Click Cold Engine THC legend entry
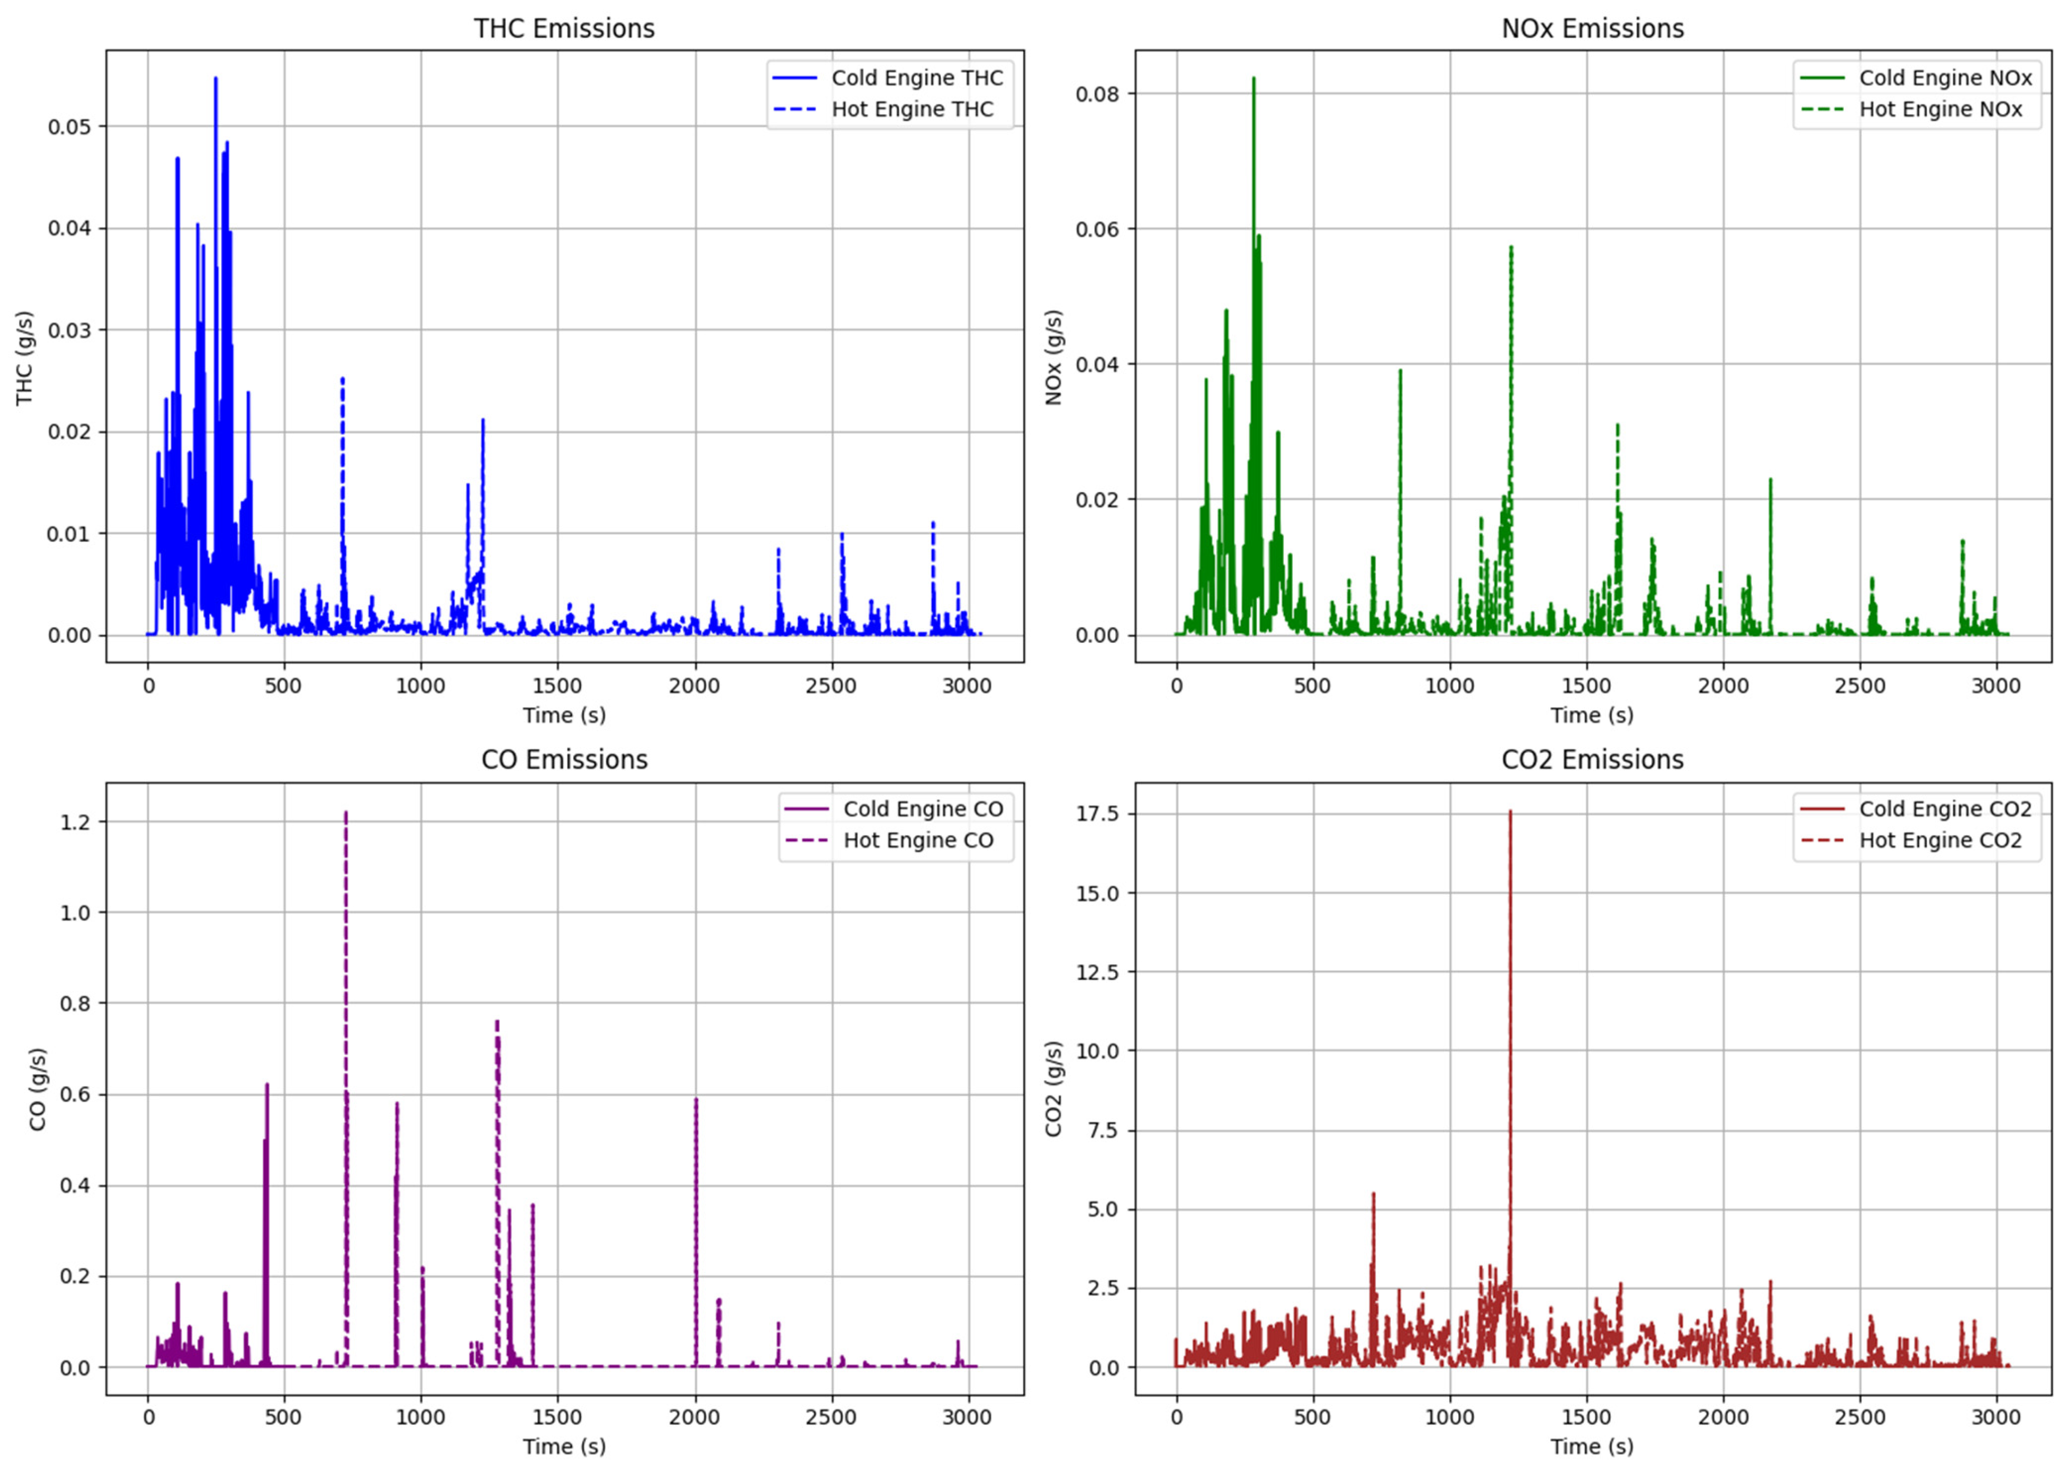This screenshot has height=1468, width=2065. (917, 79)
